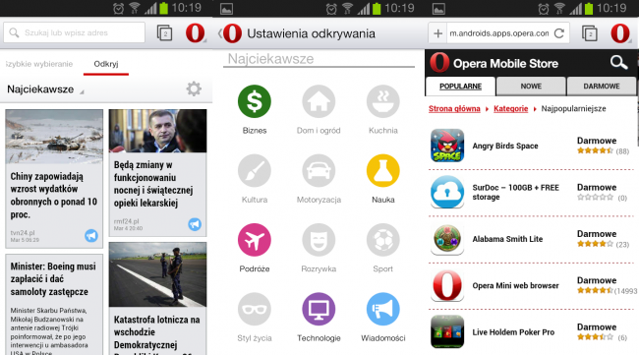This screenshot has width=639, height=355.
Task: Follow the Kategorie breadcrumb link
Action: 510,109
